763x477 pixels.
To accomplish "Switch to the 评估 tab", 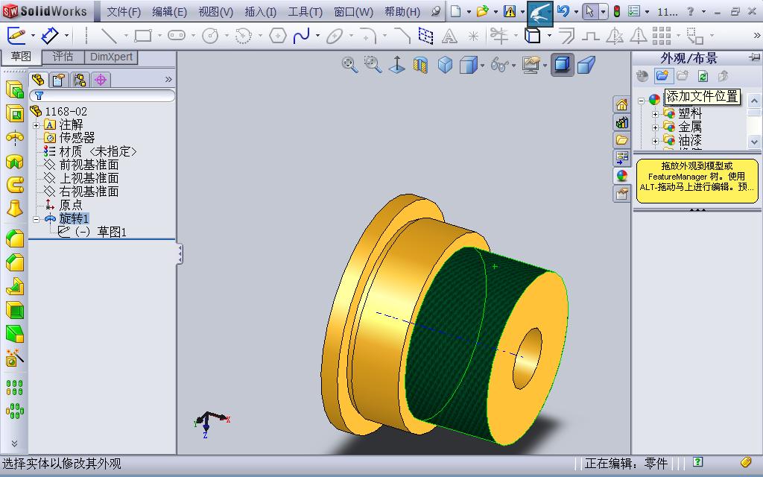I will (63, 57).
